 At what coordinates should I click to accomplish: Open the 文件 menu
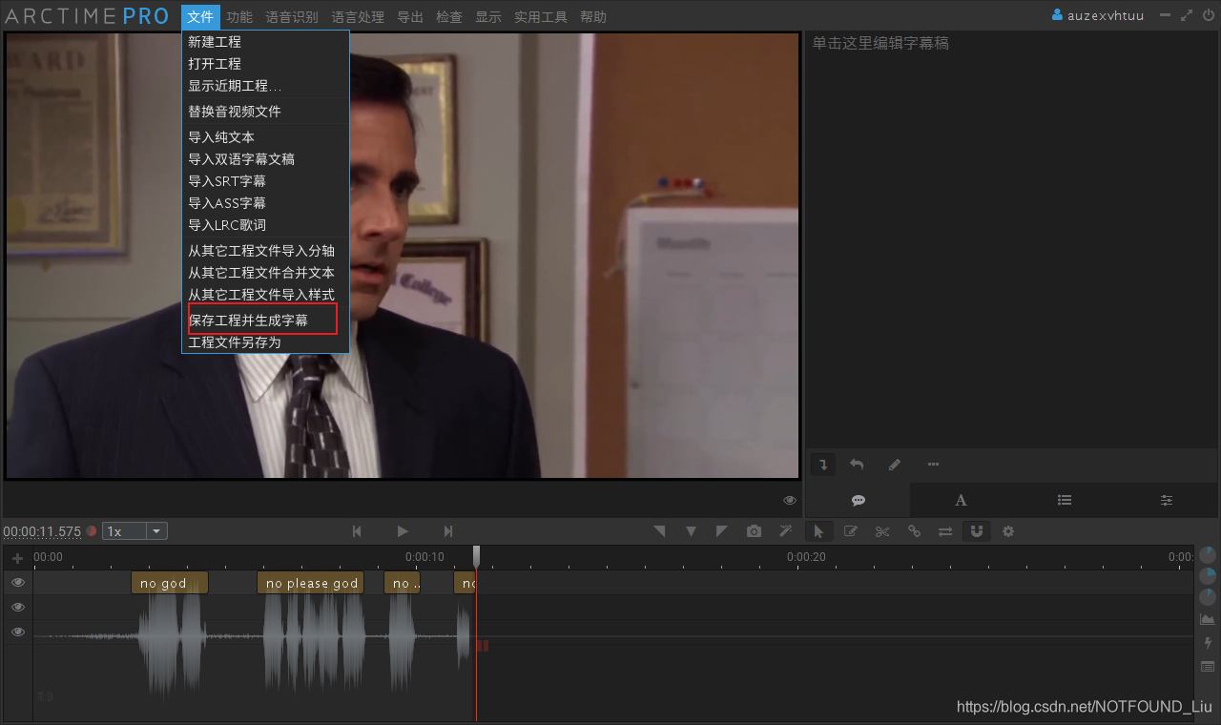pos(200,16)
